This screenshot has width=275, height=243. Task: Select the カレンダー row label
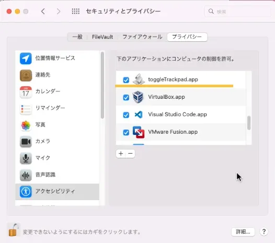pos(48,91)
